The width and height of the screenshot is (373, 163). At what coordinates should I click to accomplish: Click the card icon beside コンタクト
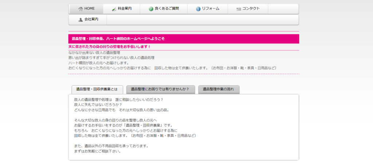click(239, 9)
